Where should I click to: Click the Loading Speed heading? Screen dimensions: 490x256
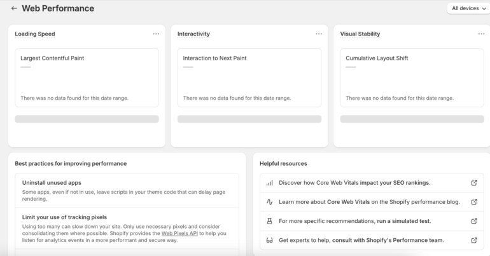click(35, 34)
